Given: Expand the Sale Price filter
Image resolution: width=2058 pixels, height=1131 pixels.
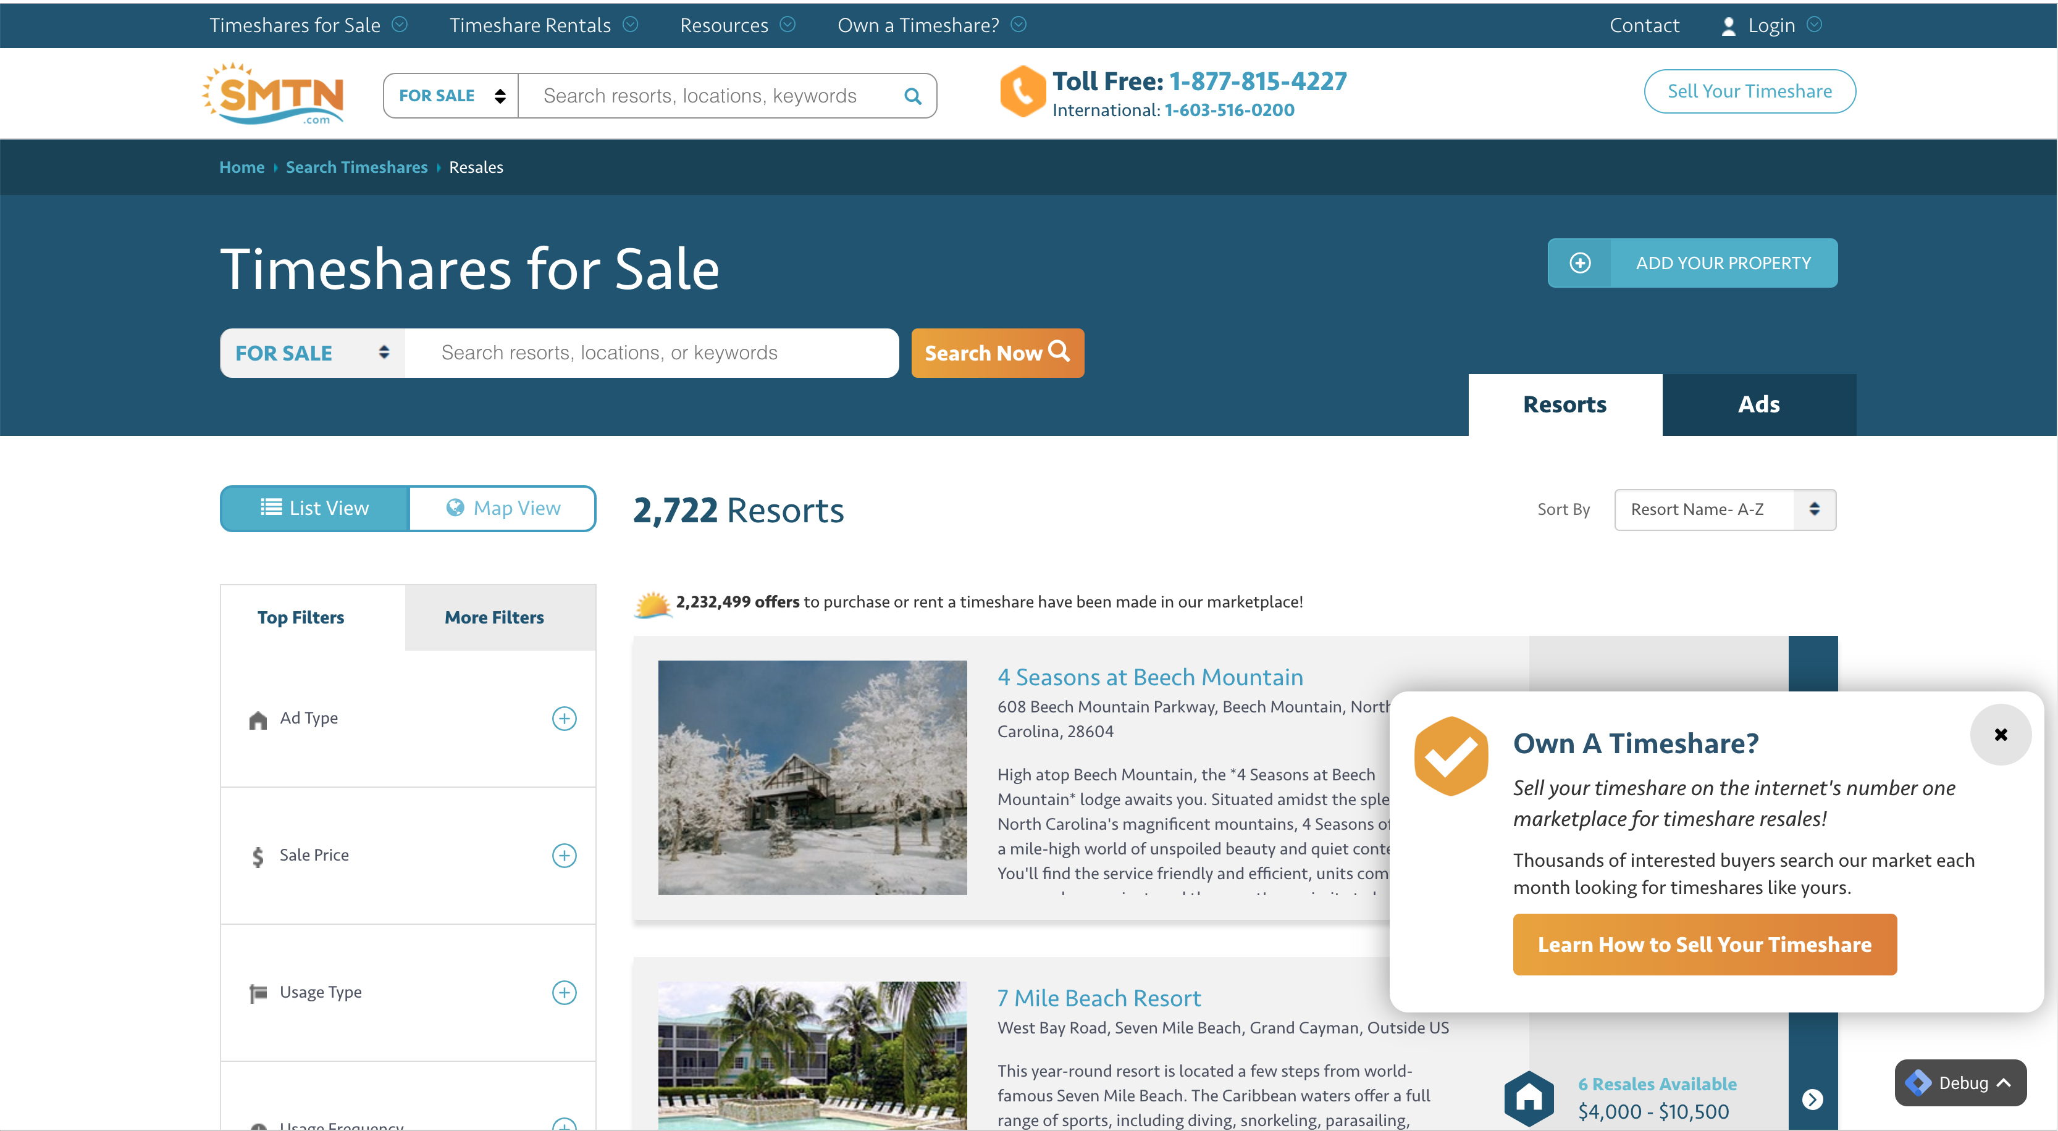Looking at the screenshot, I should pyautogui.click(x=564, y=856).
